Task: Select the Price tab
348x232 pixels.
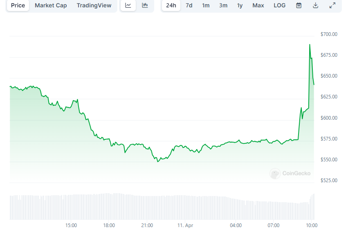Action: tap(18, 5)
